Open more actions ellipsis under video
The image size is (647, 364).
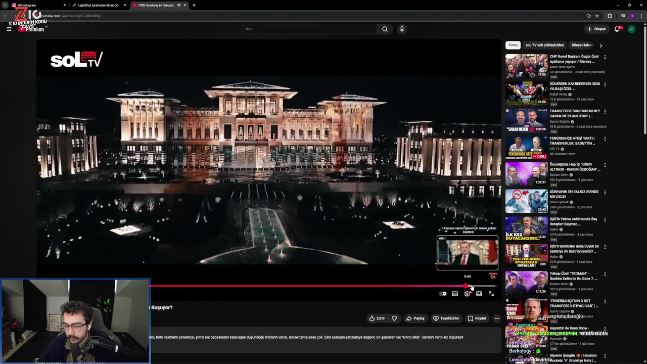coord(497,318)
